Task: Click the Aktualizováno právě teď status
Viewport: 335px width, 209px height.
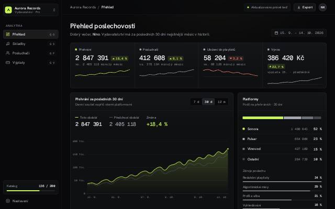Action: point(267,7)
